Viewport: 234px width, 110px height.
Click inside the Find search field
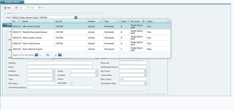[x=43, y=18]
